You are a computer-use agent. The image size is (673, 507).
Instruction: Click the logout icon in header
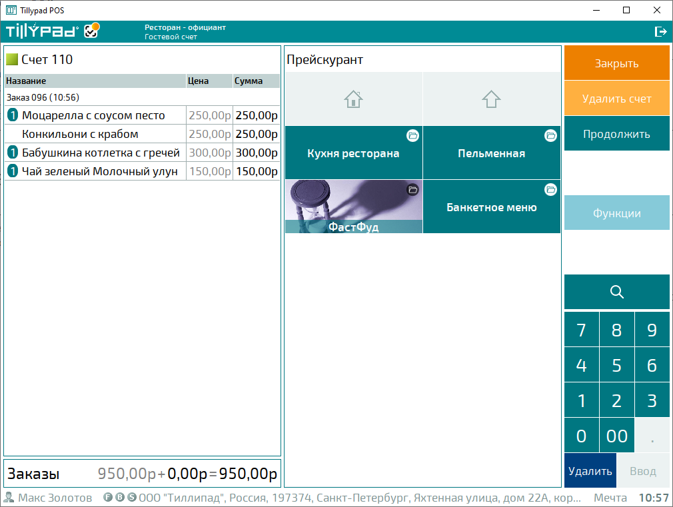tap(660, 31)
